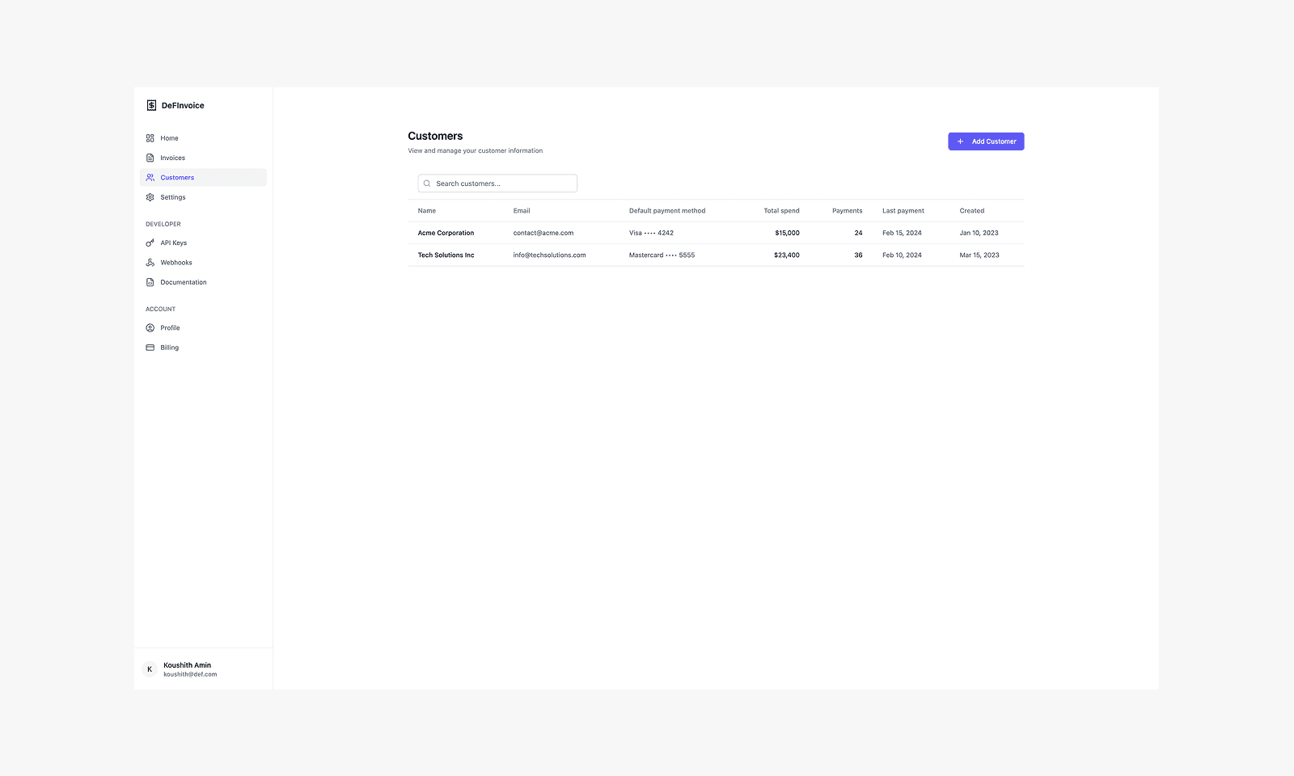Click the Invoices document icon
This screenshot has width=1294, height=776.
[150, 158]
